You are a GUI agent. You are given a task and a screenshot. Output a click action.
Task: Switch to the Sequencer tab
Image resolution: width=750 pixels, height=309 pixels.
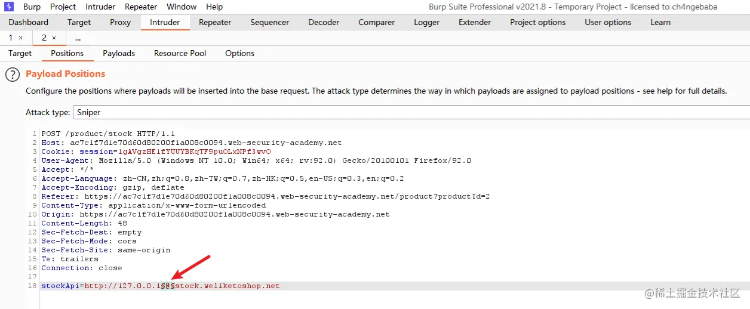pyautogui.click(x=269, y=22)
